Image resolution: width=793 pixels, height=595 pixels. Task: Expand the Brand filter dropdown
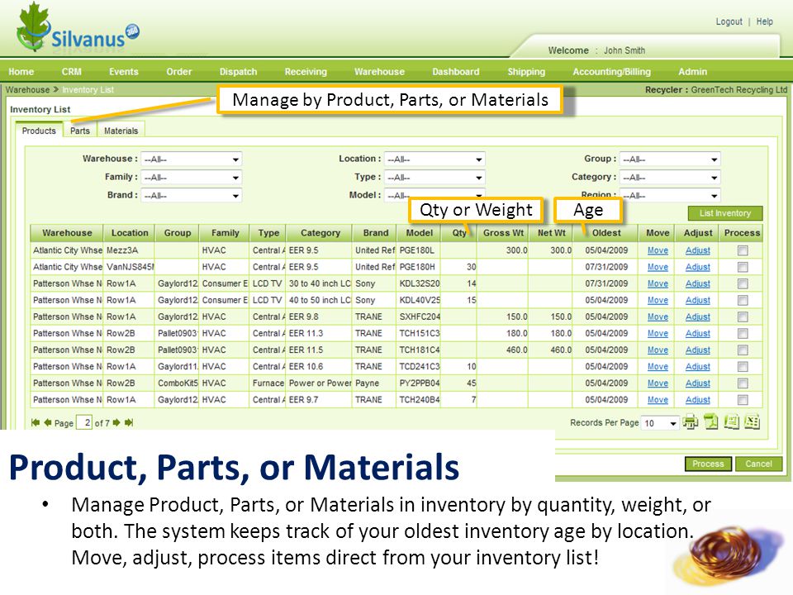tap(191, 196)
